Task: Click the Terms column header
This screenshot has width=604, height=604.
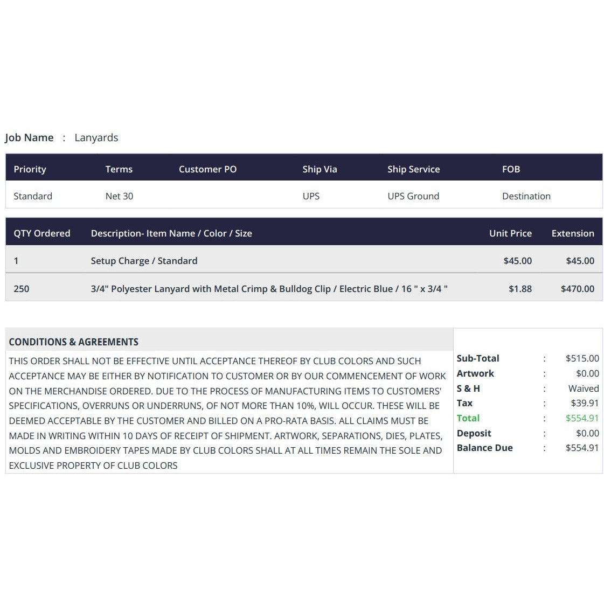Action: click(x=119, y=169)
